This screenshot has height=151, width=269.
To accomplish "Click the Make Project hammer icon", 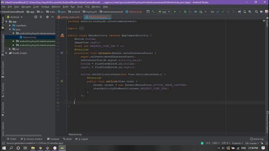I will pos(153,12).
